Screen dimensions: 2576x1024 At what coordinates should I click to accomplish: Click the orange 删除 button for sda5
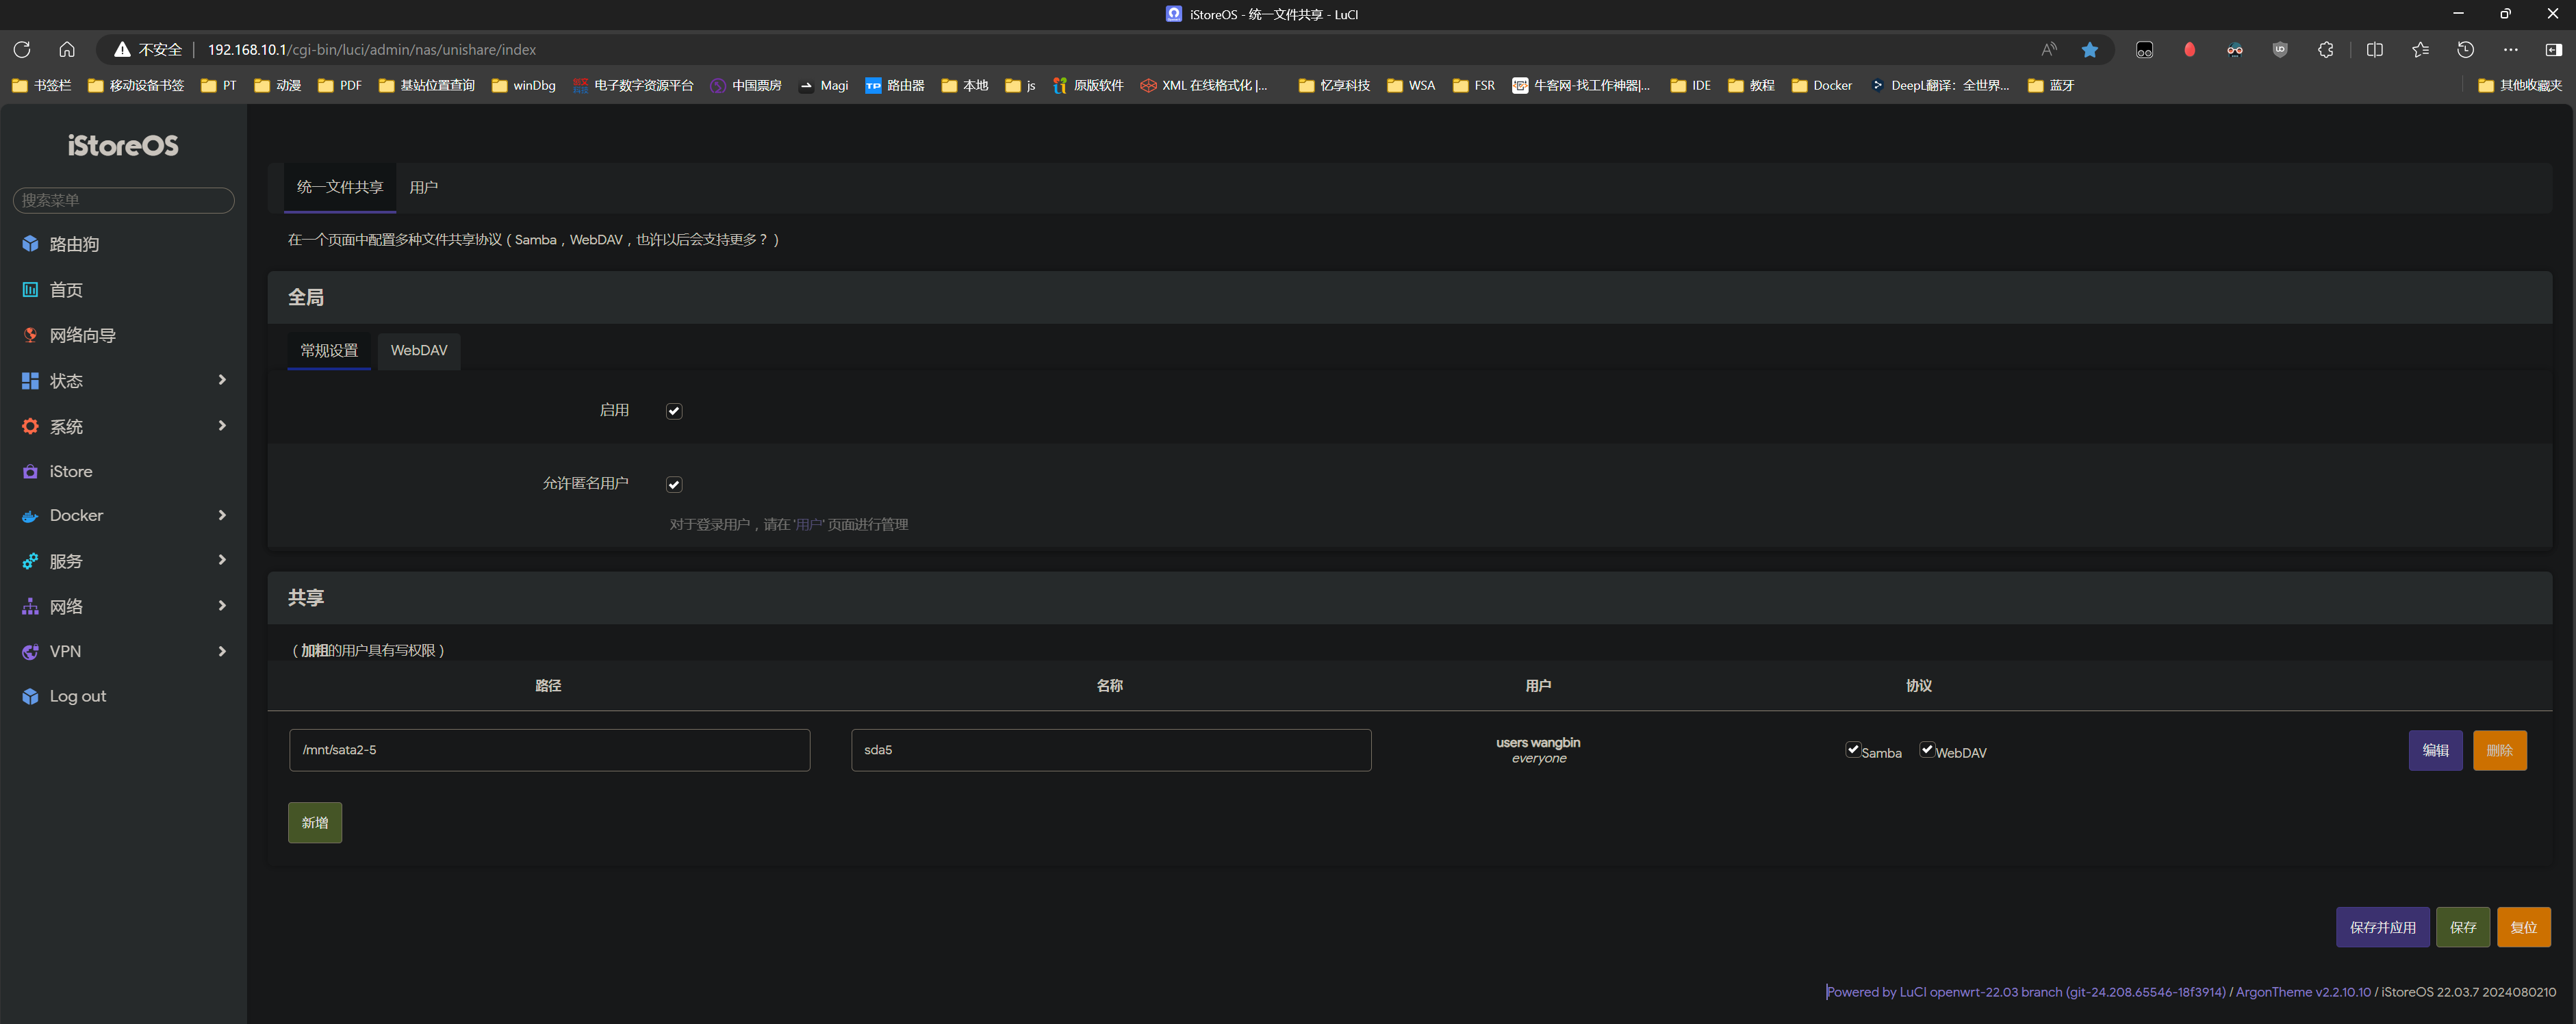[2499, 751]
